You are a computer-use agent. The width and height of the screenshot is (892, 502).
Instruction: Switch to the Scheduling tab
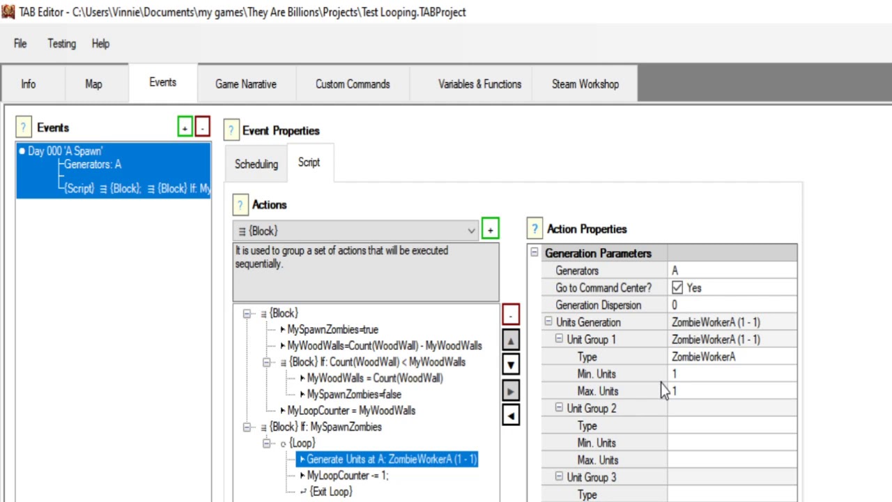(256, 164)
